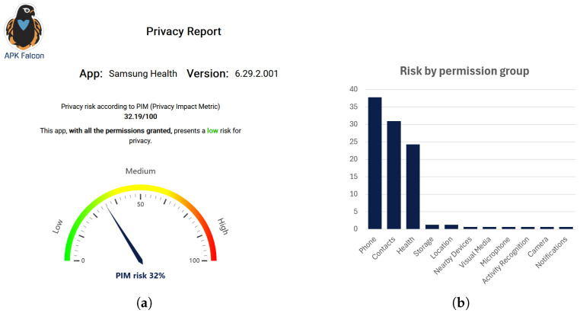Select the Contacts bar in chart
This screenshot has width=580, height=313.
pyautogui.click(x=394, y=175)
